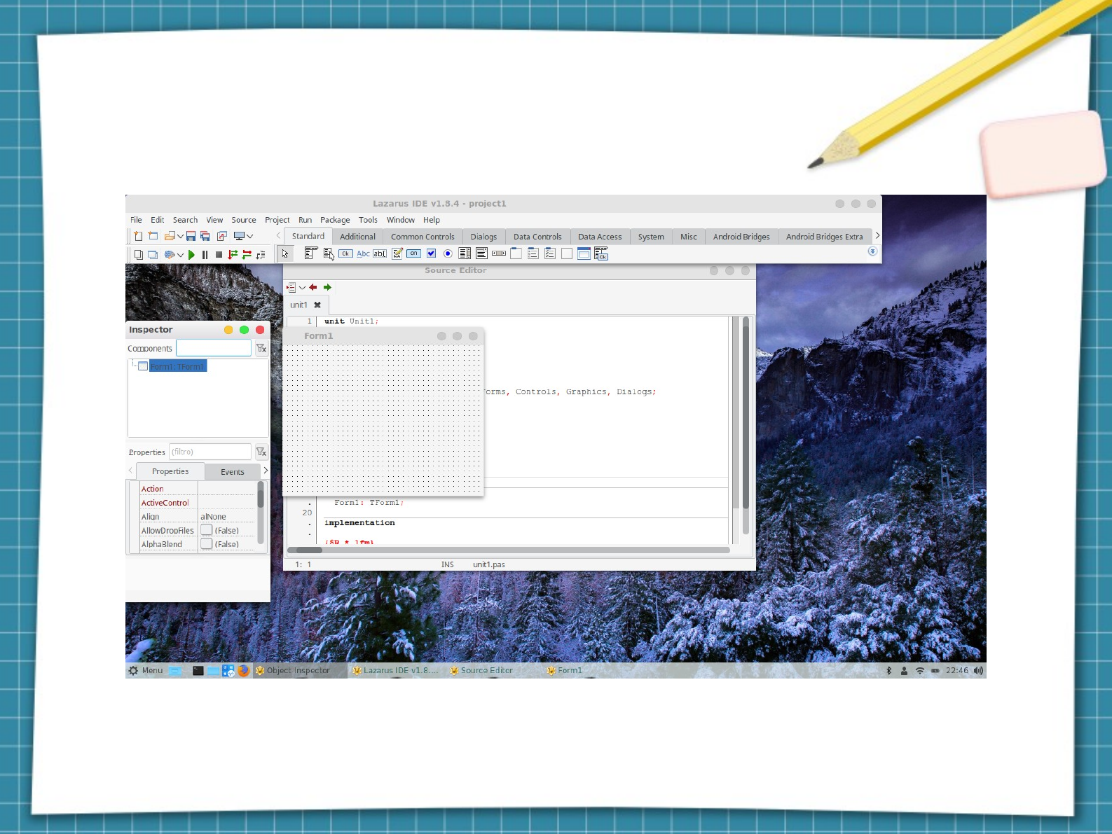The width and height of the screenshot is (1112, 834).
Task: Select the pointer selection tool in palette
Action: click(284, 253)
